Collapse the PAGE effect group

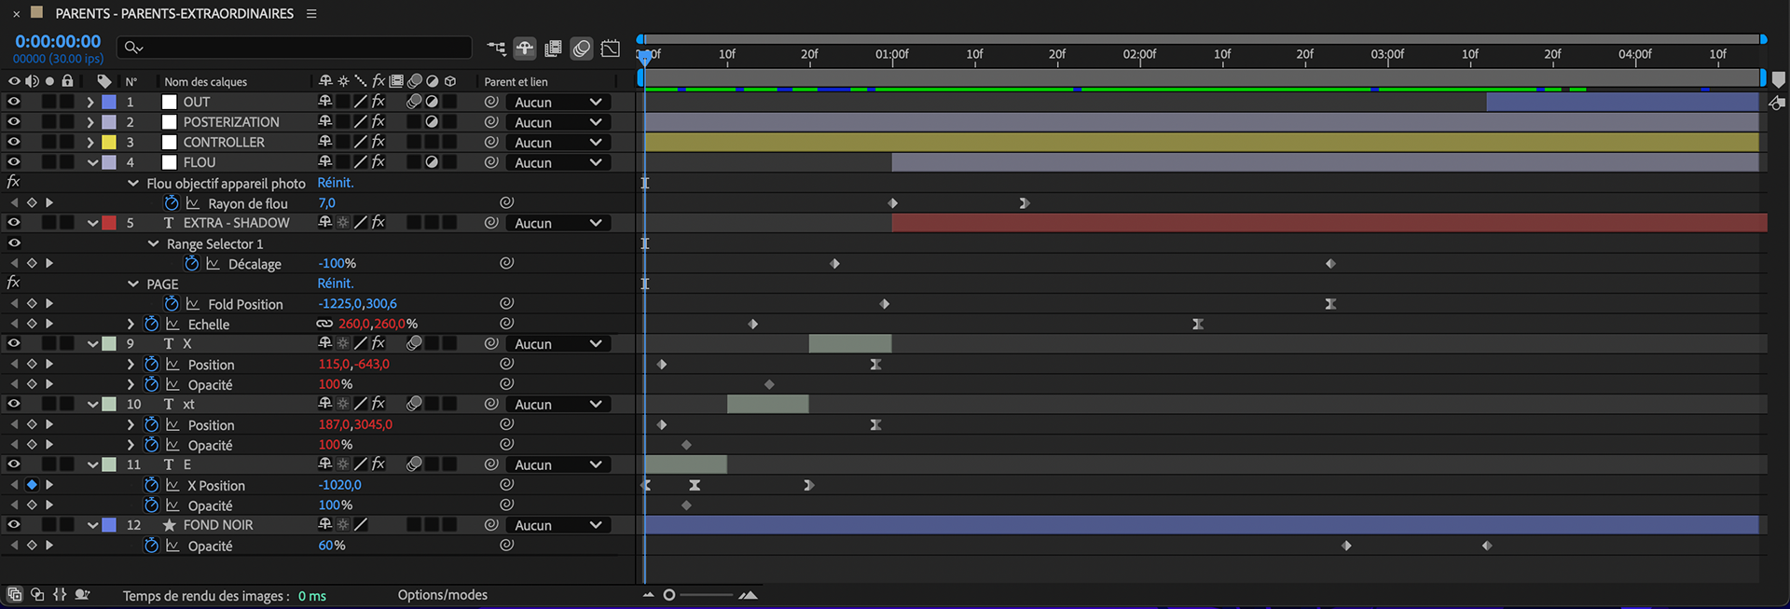click(x=133, y=284)
